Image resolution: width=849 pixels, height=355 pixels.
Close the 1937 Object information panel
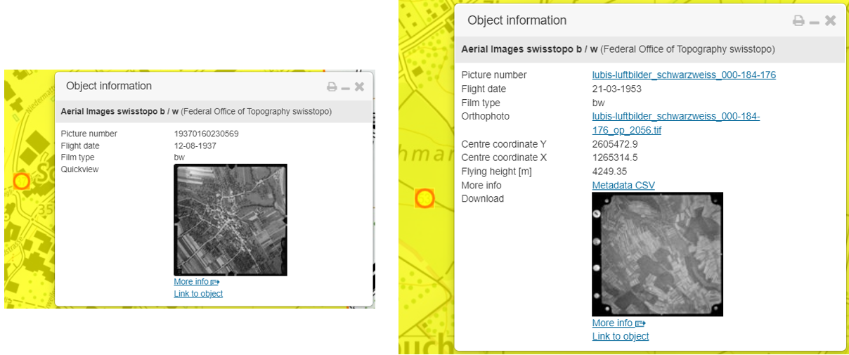359,87
